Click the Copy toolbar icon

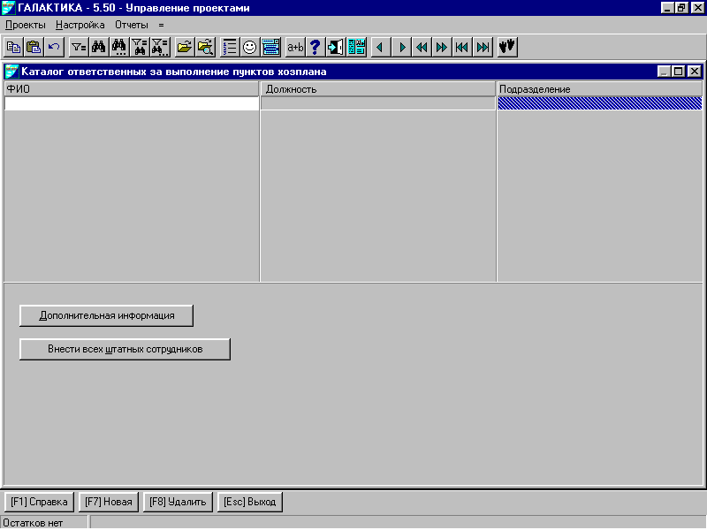pyautogui.click(x=13, y=48)
